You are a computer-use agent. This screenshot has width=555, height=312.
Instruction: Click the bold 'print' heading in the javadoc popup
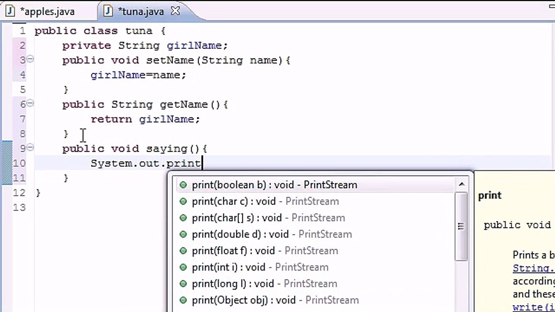[x=490, y=195]
